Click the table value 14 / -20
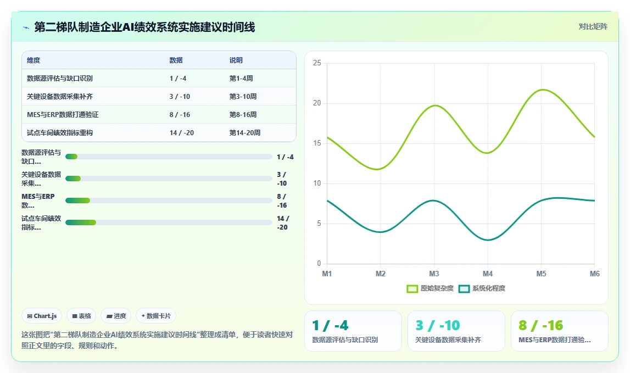 pos(182,132)
